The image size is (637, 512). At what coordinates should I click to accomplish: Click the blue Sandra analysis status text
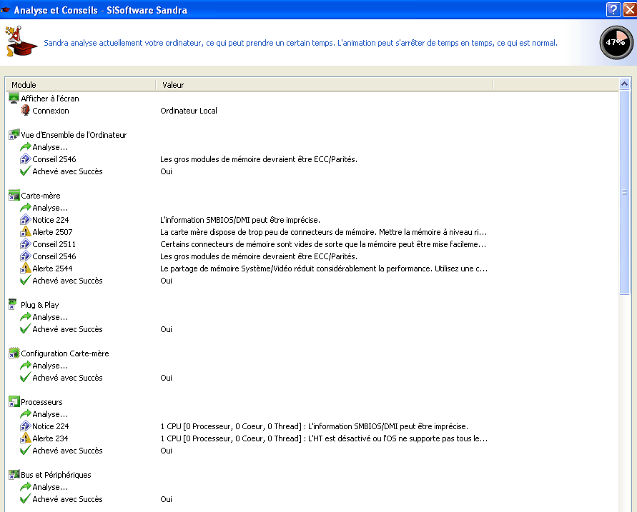300,43
